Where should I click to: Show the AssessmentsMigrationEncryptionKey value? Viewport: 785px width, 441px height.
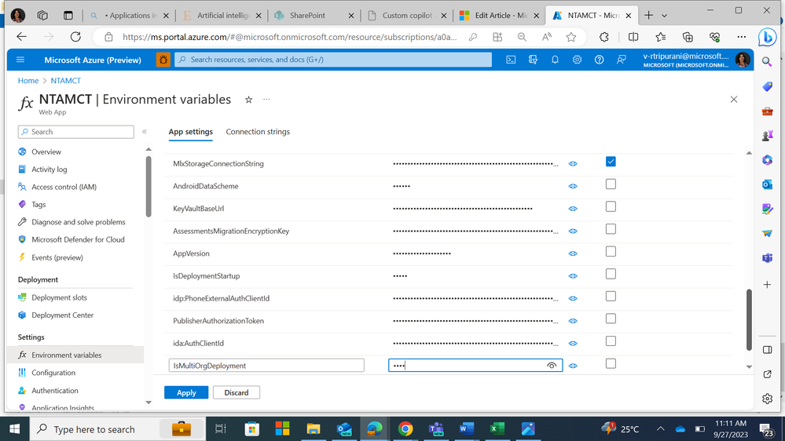573,231
